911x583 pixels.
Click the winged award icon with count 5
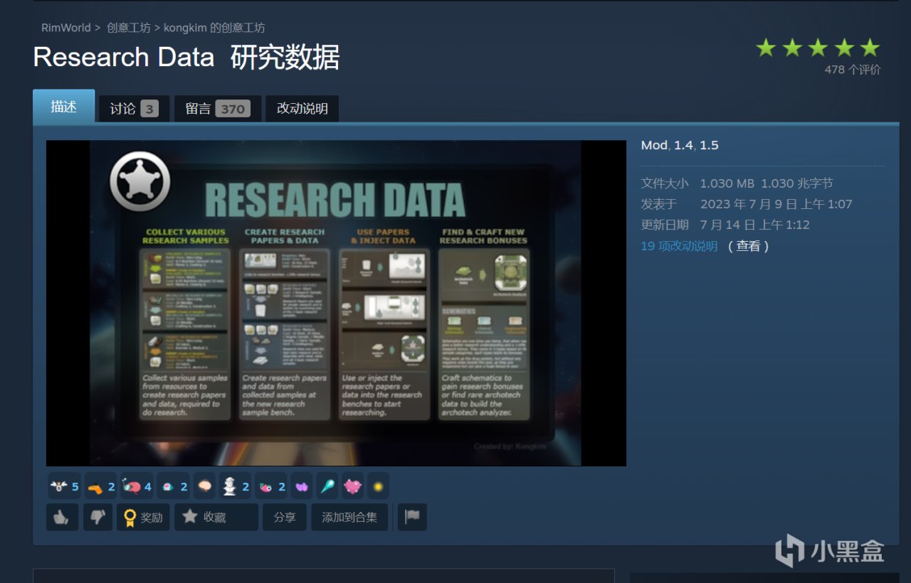click(x=65, y=486)
